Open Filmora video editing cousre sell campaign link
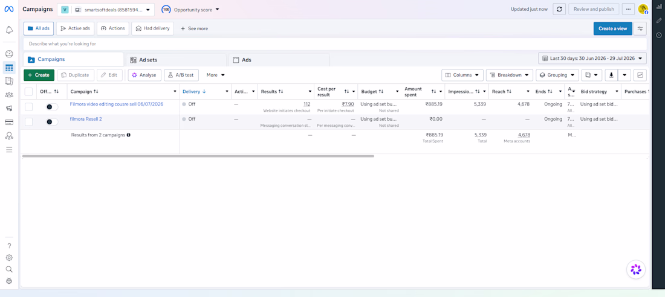 pos(117,104)
